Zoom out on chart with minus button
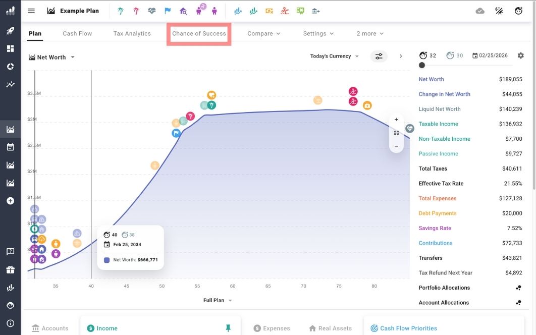Screen dimensions: 536x335 [396, 146]
